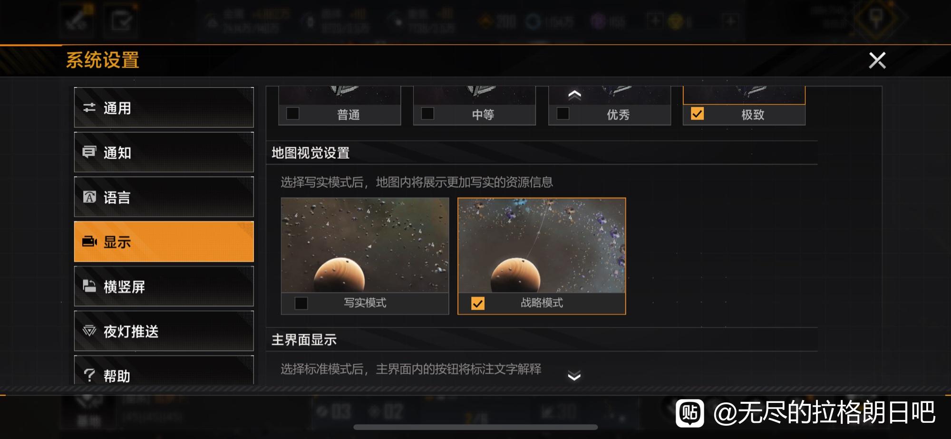Click the downward chevron near 主界面显示
This screenshot has height=439, width=951.
point(574,376)
